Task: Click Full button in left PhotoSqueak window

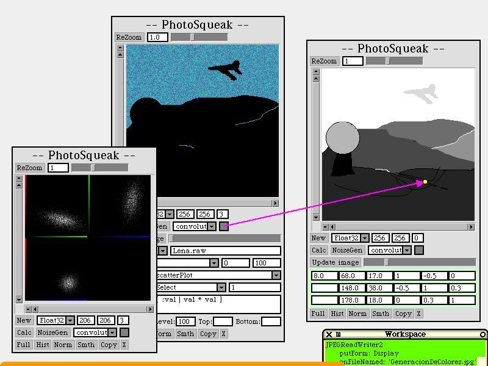Action: tap(23, 345)
